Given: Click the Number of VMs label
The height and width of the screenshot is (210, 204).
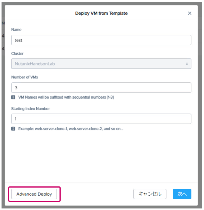Looking at the screenshot, I should pos(24,77).
